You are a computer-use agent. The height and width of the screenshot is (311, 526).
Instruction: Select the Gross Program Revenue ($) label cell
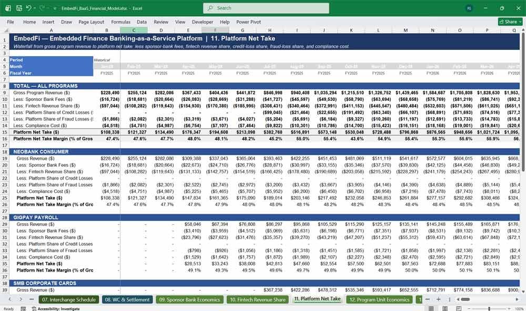click(x=52, y=93)
